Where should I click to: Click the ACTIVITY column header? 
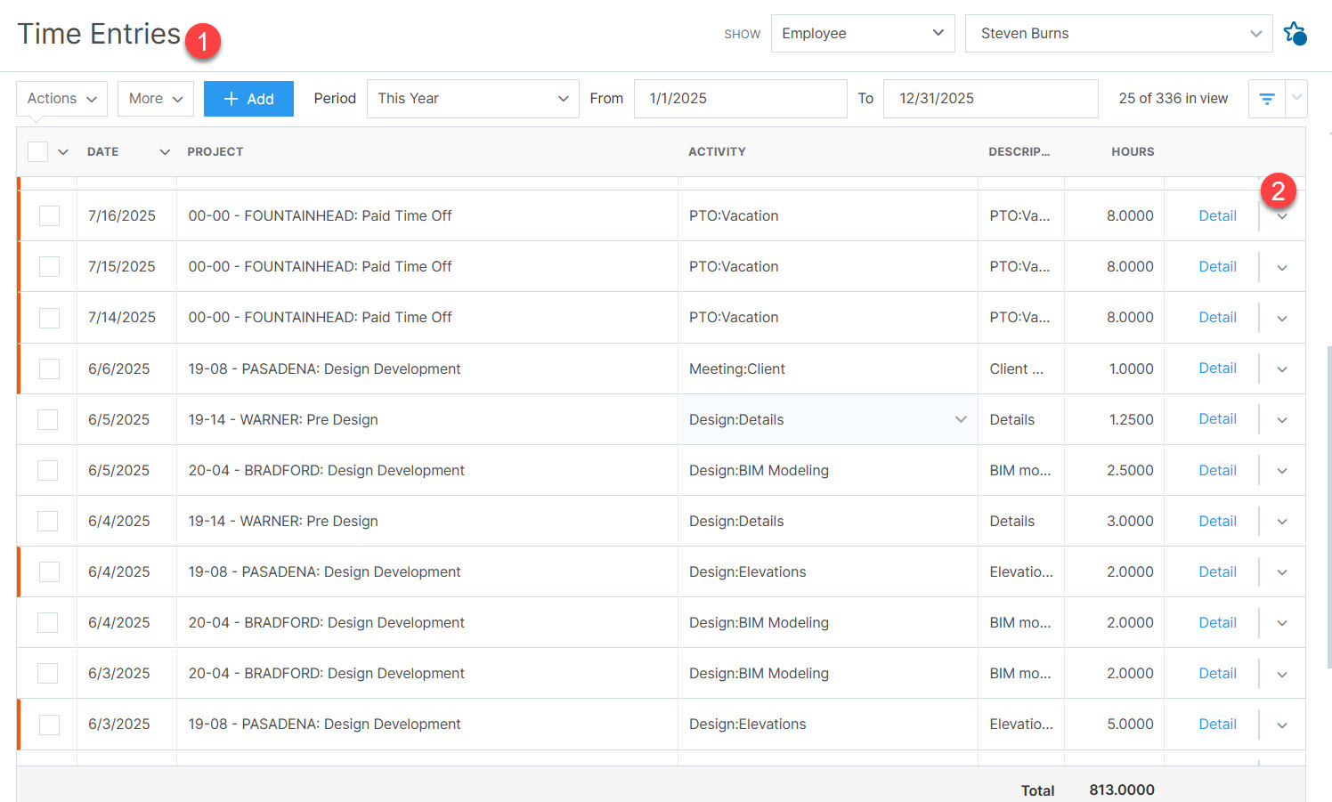pyautogui.click(x=717, y=151)
